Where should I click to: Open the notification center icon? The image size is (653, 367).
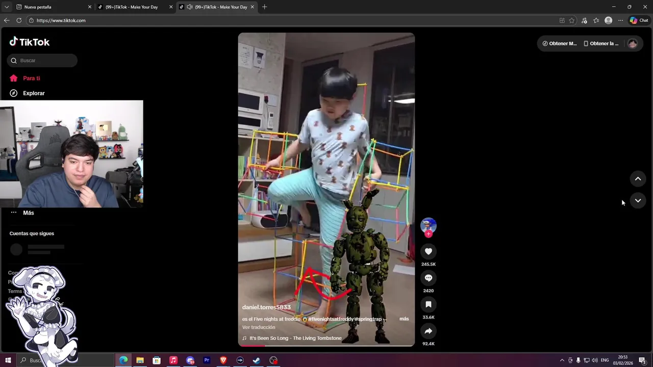642,360
